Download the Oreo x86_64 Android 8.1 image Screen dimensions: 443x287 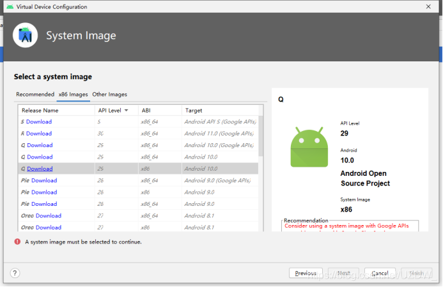49,216
